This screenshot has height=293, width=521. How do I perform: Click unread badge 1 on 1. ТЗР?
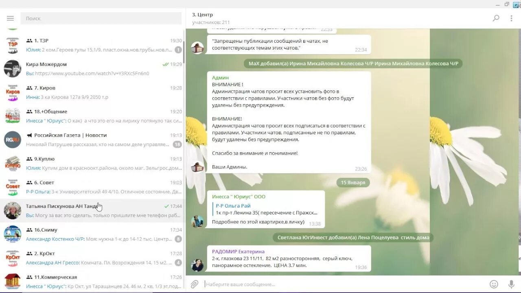pos(178,50)
